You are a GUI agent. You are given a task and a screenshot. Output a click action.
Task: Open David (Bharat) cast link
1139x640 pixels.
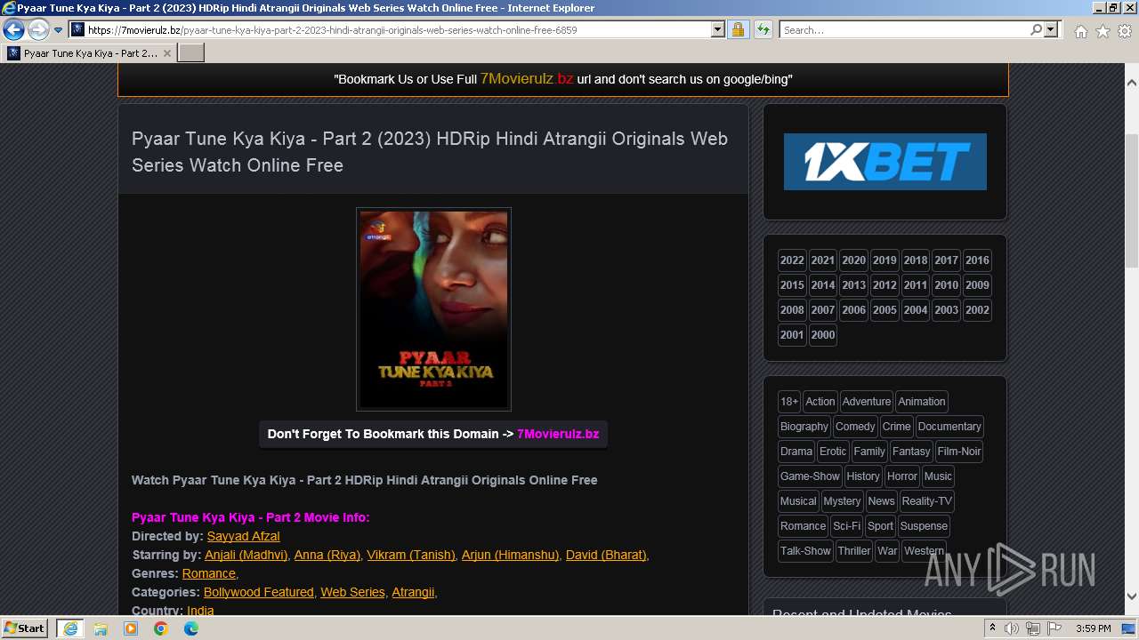606,555
